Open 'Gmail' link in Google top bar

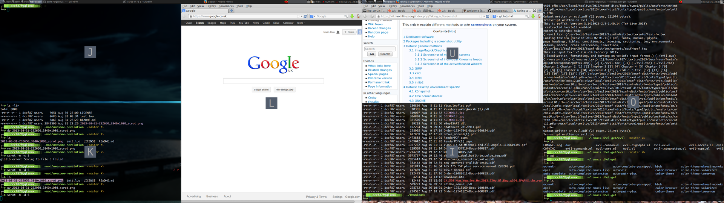[x=266, y=23]
